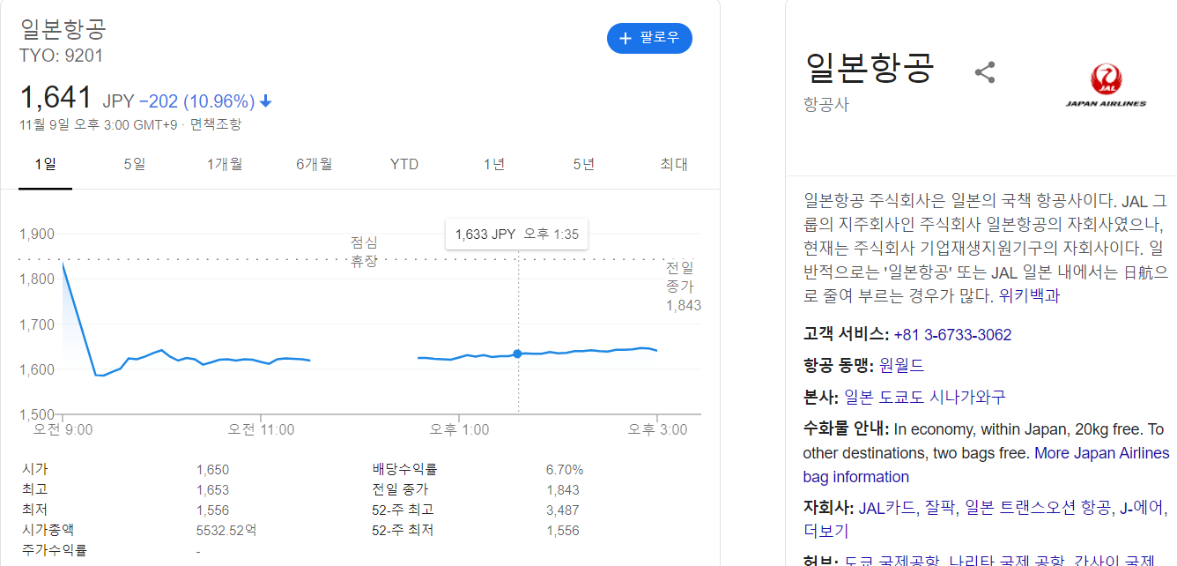The height and width of the screenshot is (566, 1177).
Task: Select the 최대 chart range tab
Action: (x=674, y=164)
